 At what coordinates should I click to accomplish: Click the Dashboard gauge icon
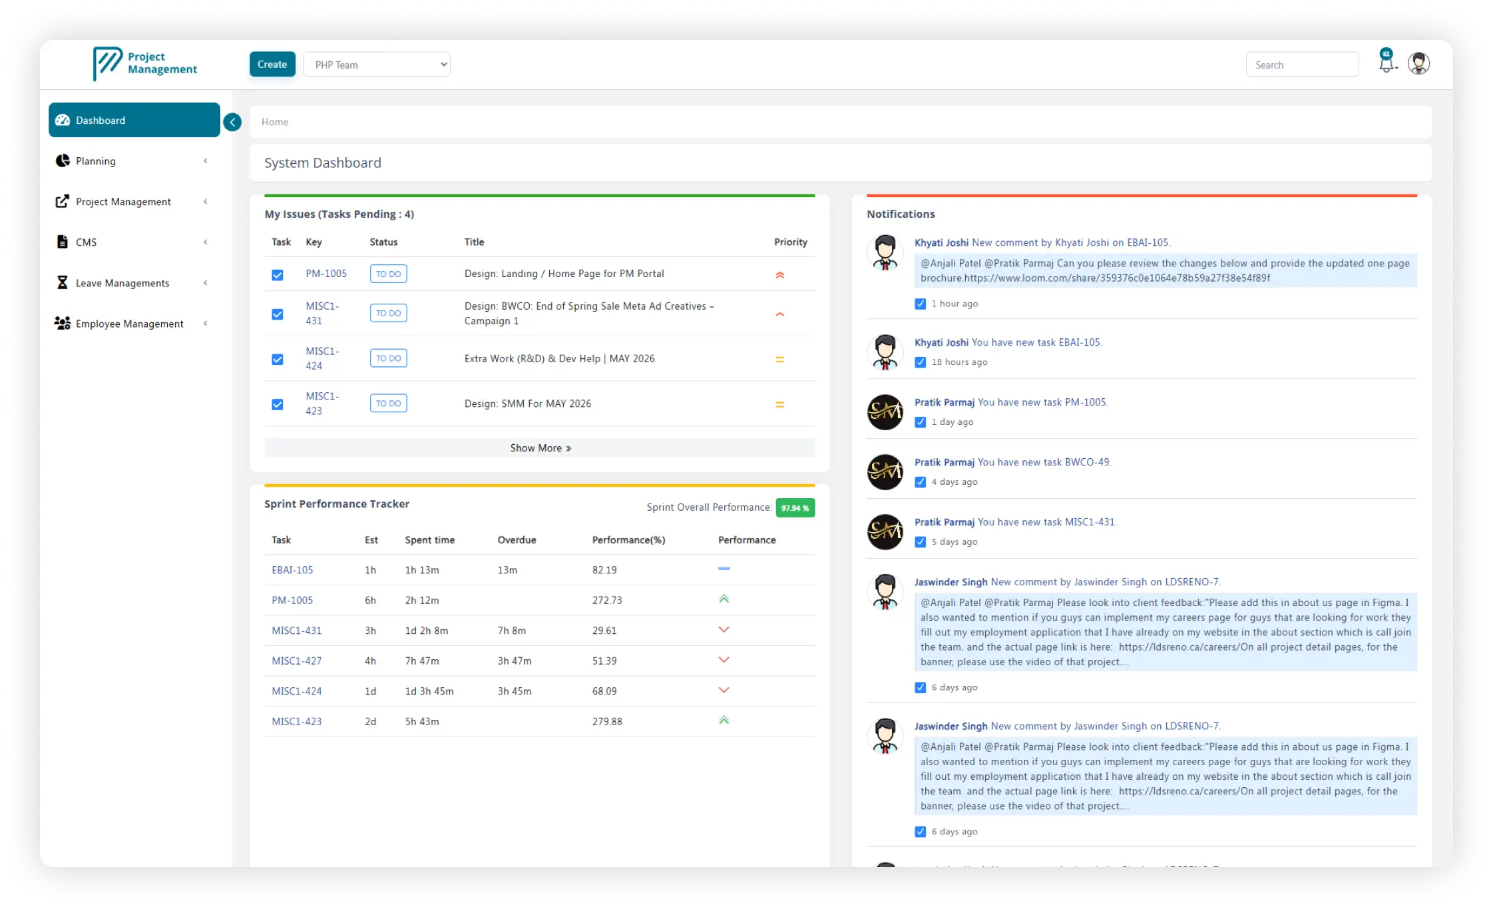point(63,120)
